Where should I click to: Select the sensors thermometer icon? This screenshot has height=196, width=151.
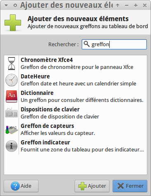pos(12,130)
